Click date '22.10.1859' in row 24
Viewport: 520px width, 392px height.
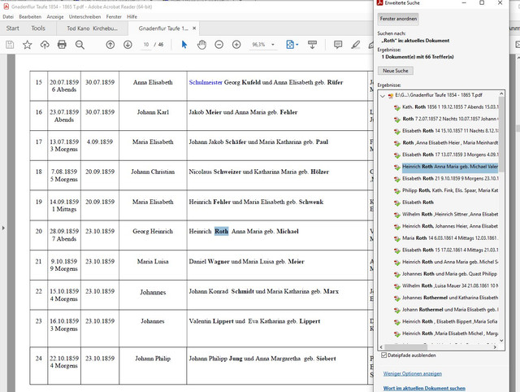(64, 359)
